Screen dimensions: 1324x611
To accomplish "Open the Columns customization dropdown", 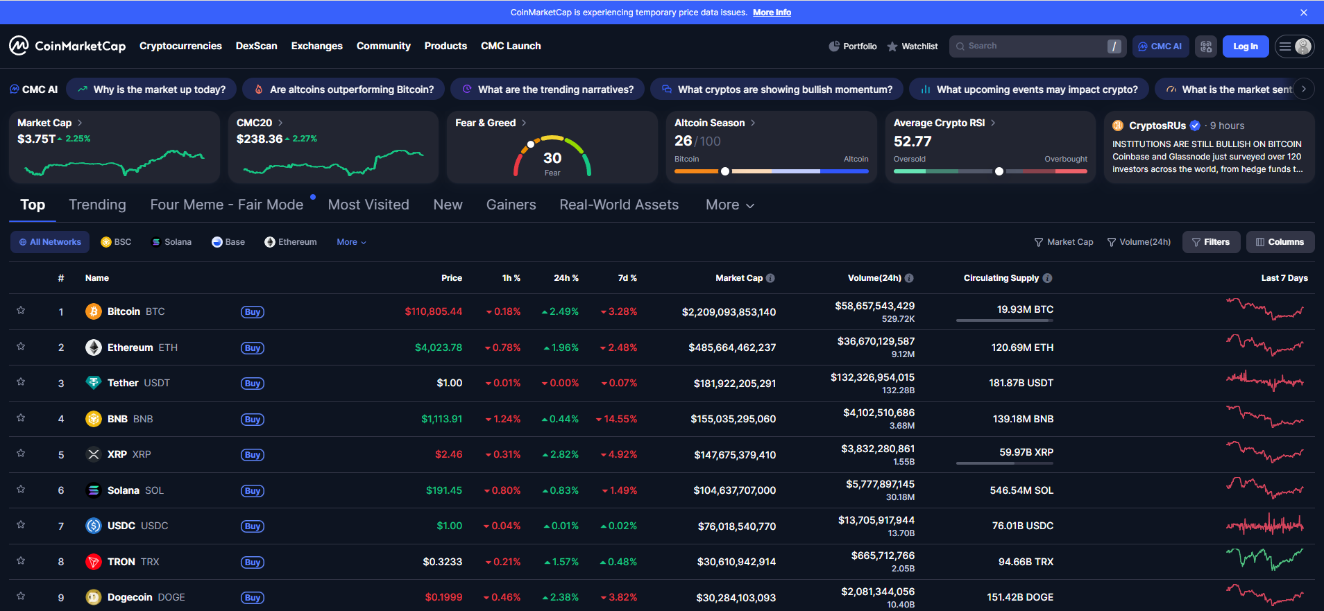I will tap(1280, 242).
